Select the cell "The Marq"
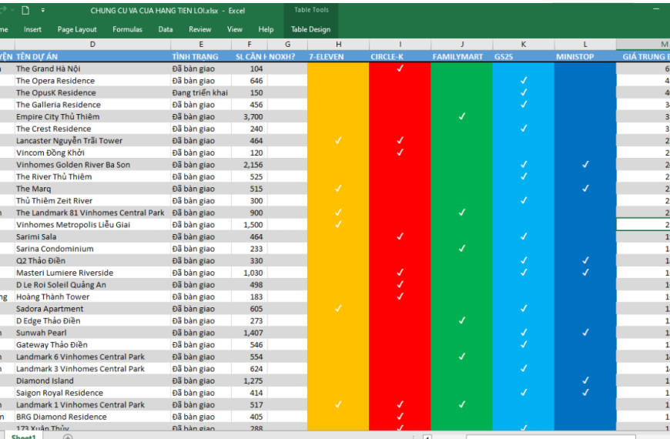Screen dimensions: 670x439 click(92, 189)
